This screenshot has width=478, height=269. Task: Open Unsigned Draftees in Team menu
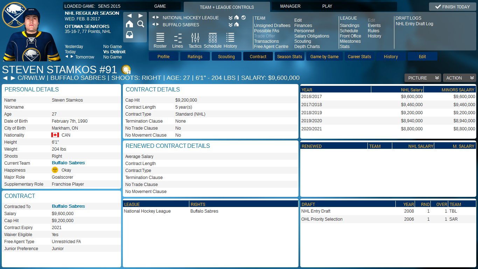pos(272,26)
